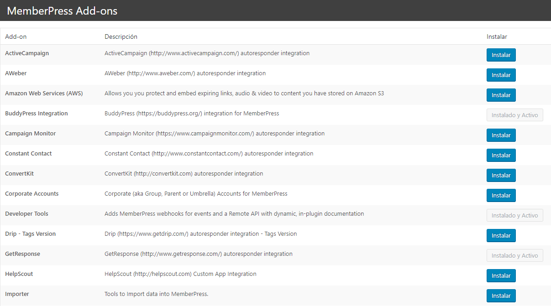This screenshot has height=306, width=551.
Task: Install the Campaign Monitor add-on
Action: tap(501, 135)
